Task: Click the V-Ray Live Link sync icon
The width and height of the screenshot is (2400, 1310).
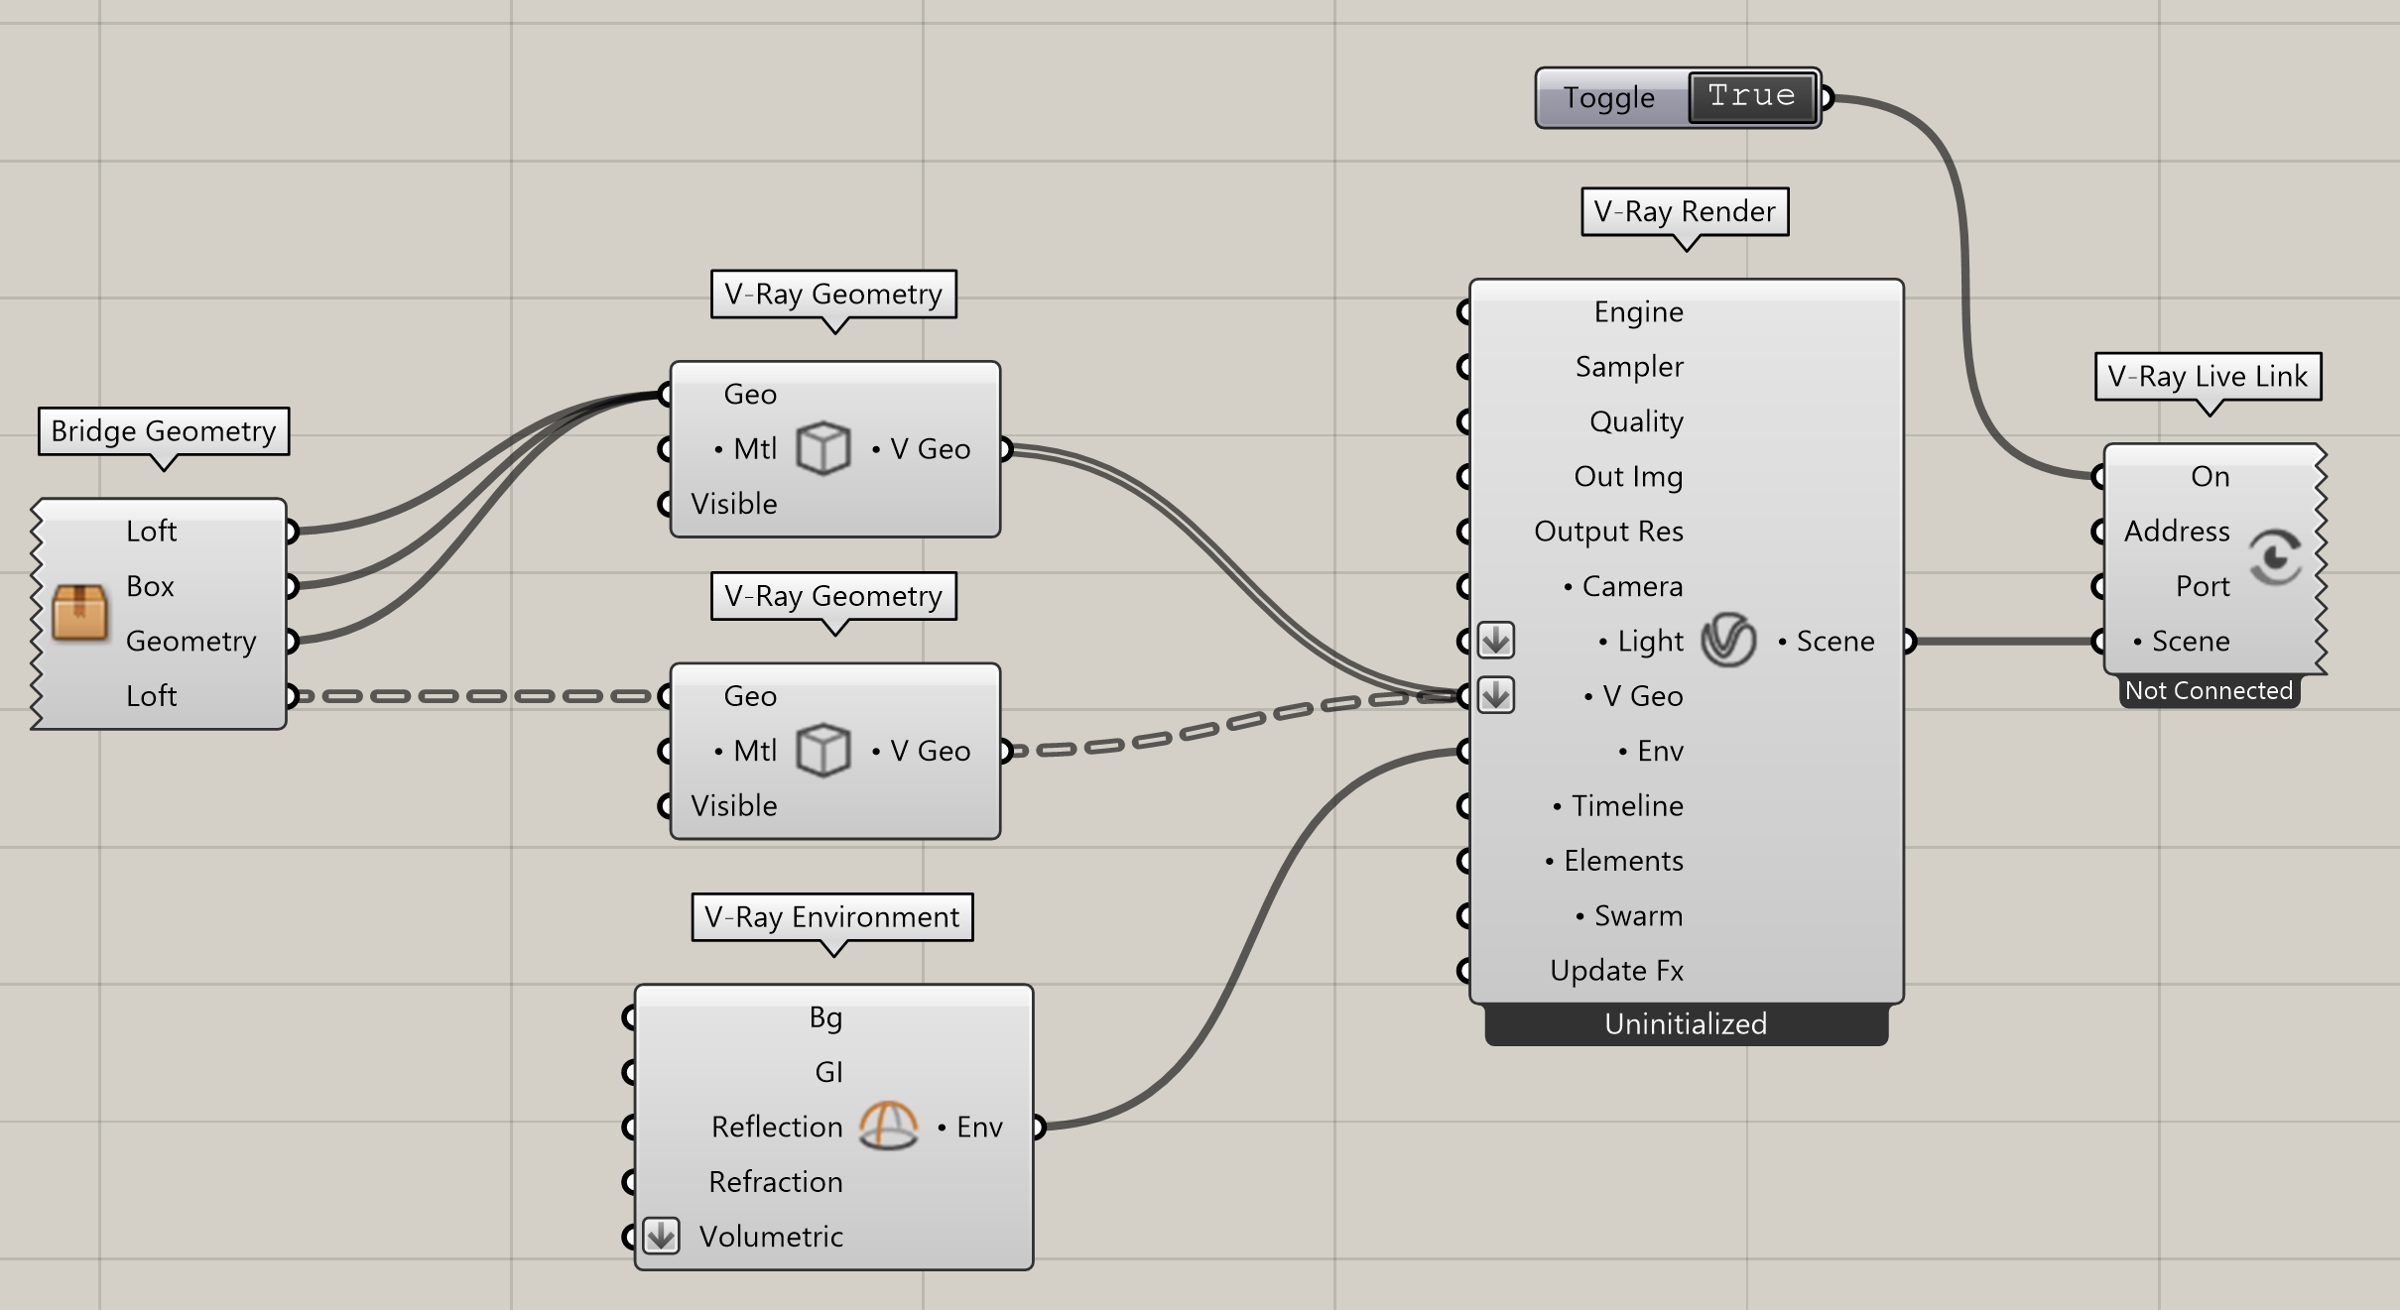Action: pyautogui.click(x=2275, y=557)
